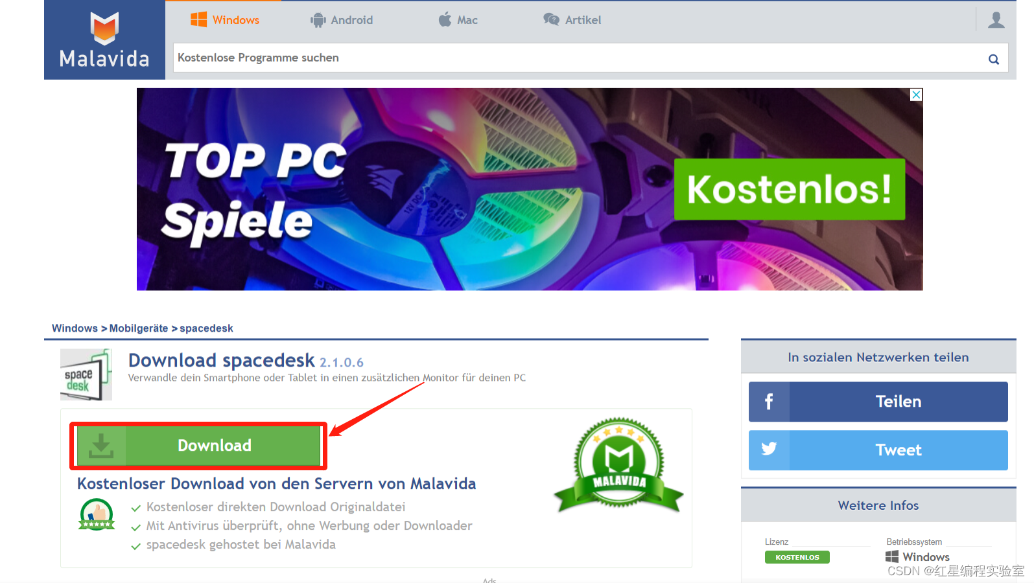Click the Malavida green seal badge
This screenshot has width=1034, height=583.
click(618, 465)
